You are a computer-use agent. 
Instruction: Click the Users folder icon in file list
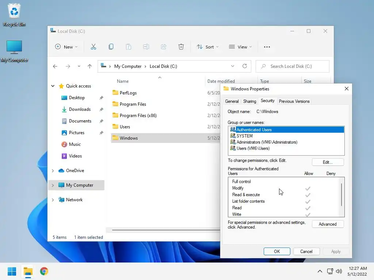coord(115,127)
